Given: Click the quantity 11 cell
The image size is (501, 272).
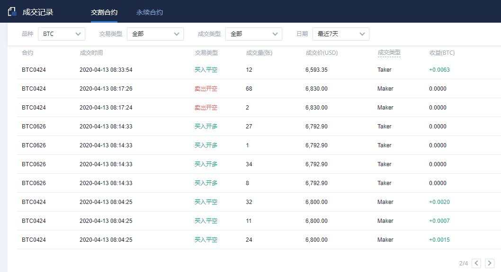Looking at the screenshot, I should 249,221.
